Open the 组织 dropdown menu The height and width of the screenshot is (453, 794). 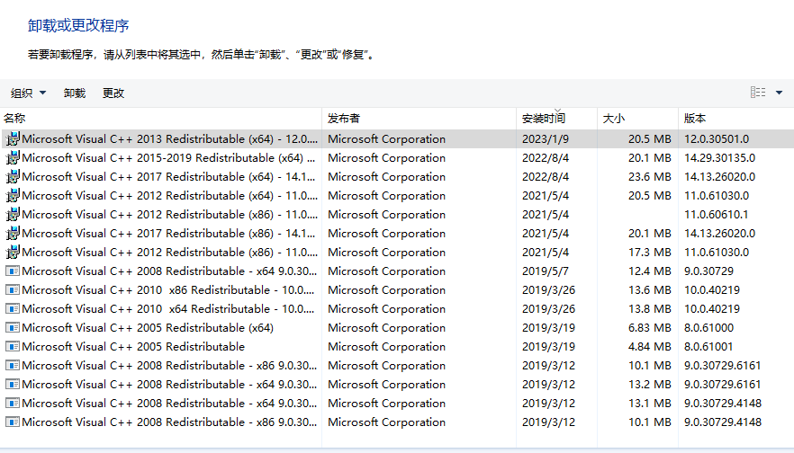tap(29, 93)
